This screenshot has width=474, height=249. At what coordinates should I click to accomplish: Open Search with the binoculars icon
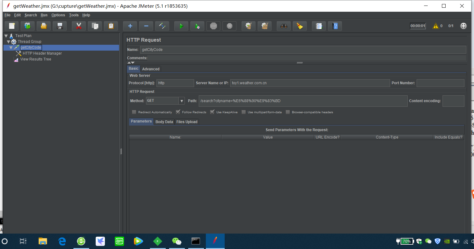(284, 26)
